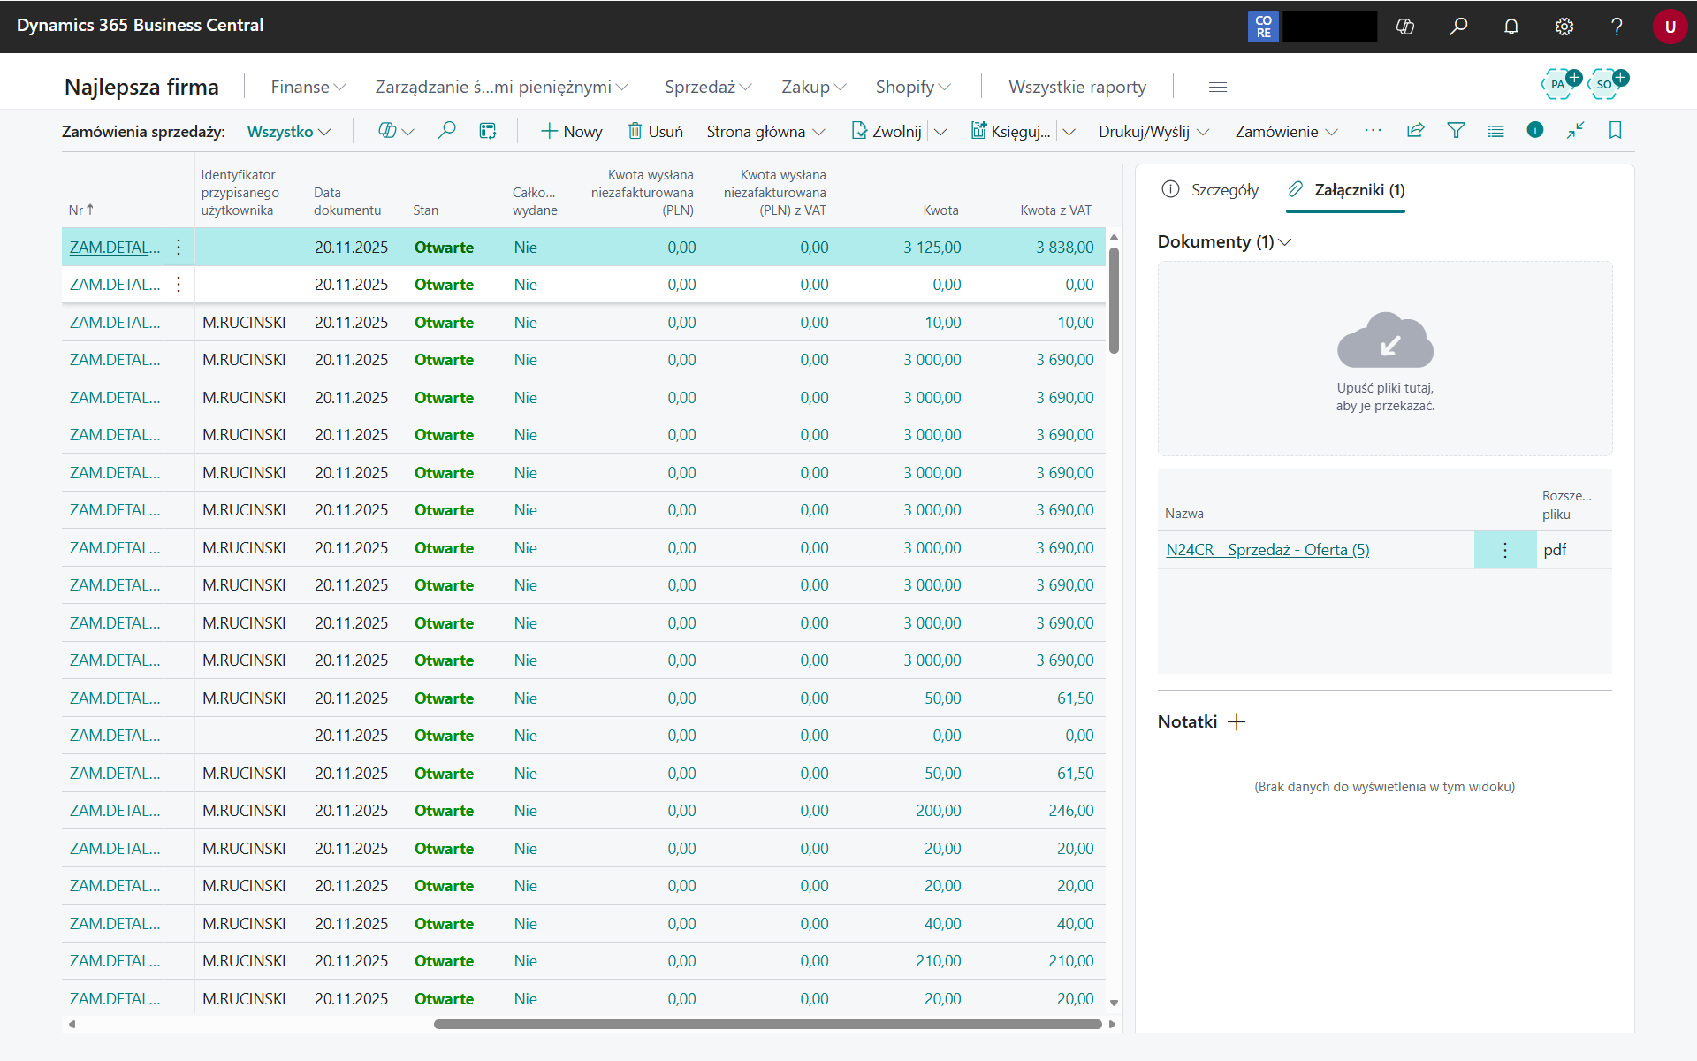Click the attachment row three-dot menu
The image size is (1697, 1061).
click(1505, 550)
